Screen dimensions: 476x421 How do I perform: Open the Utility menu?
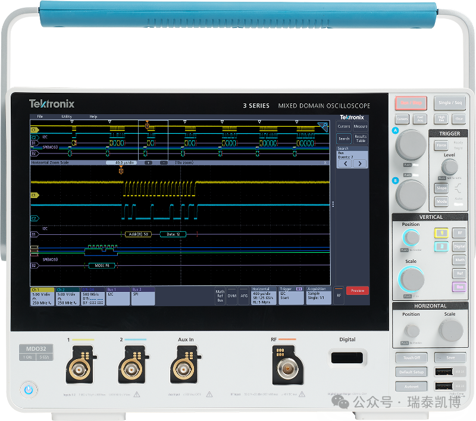tap(67, 117)
